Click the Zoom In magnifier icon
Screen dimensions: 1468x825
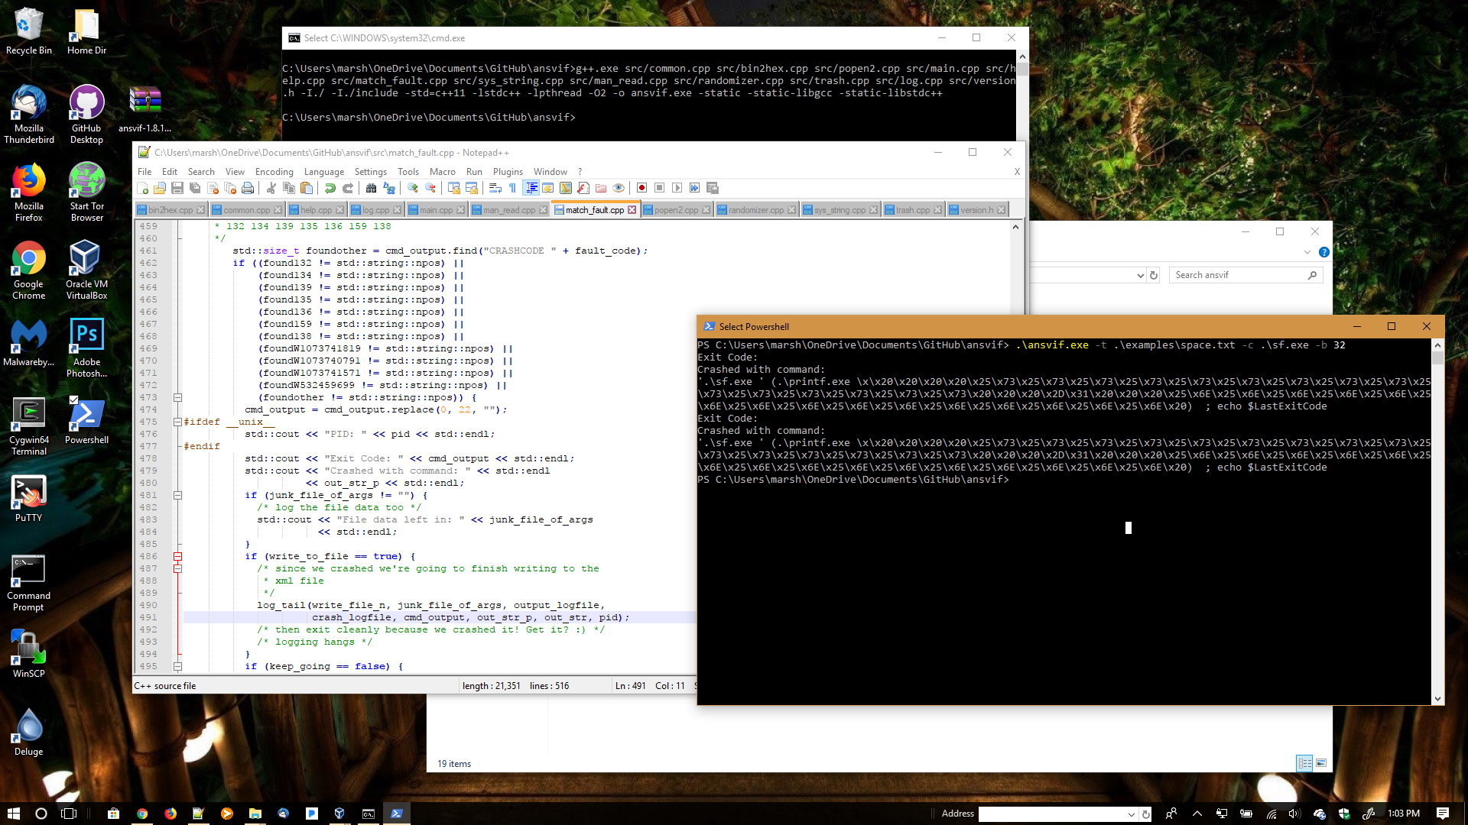pyautogui.click(x=413, y=188)
